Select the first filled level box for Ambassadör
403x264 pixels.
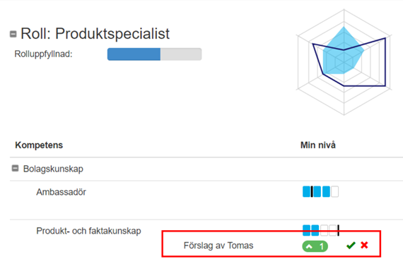pyautogui.click(x=306, y=192)
